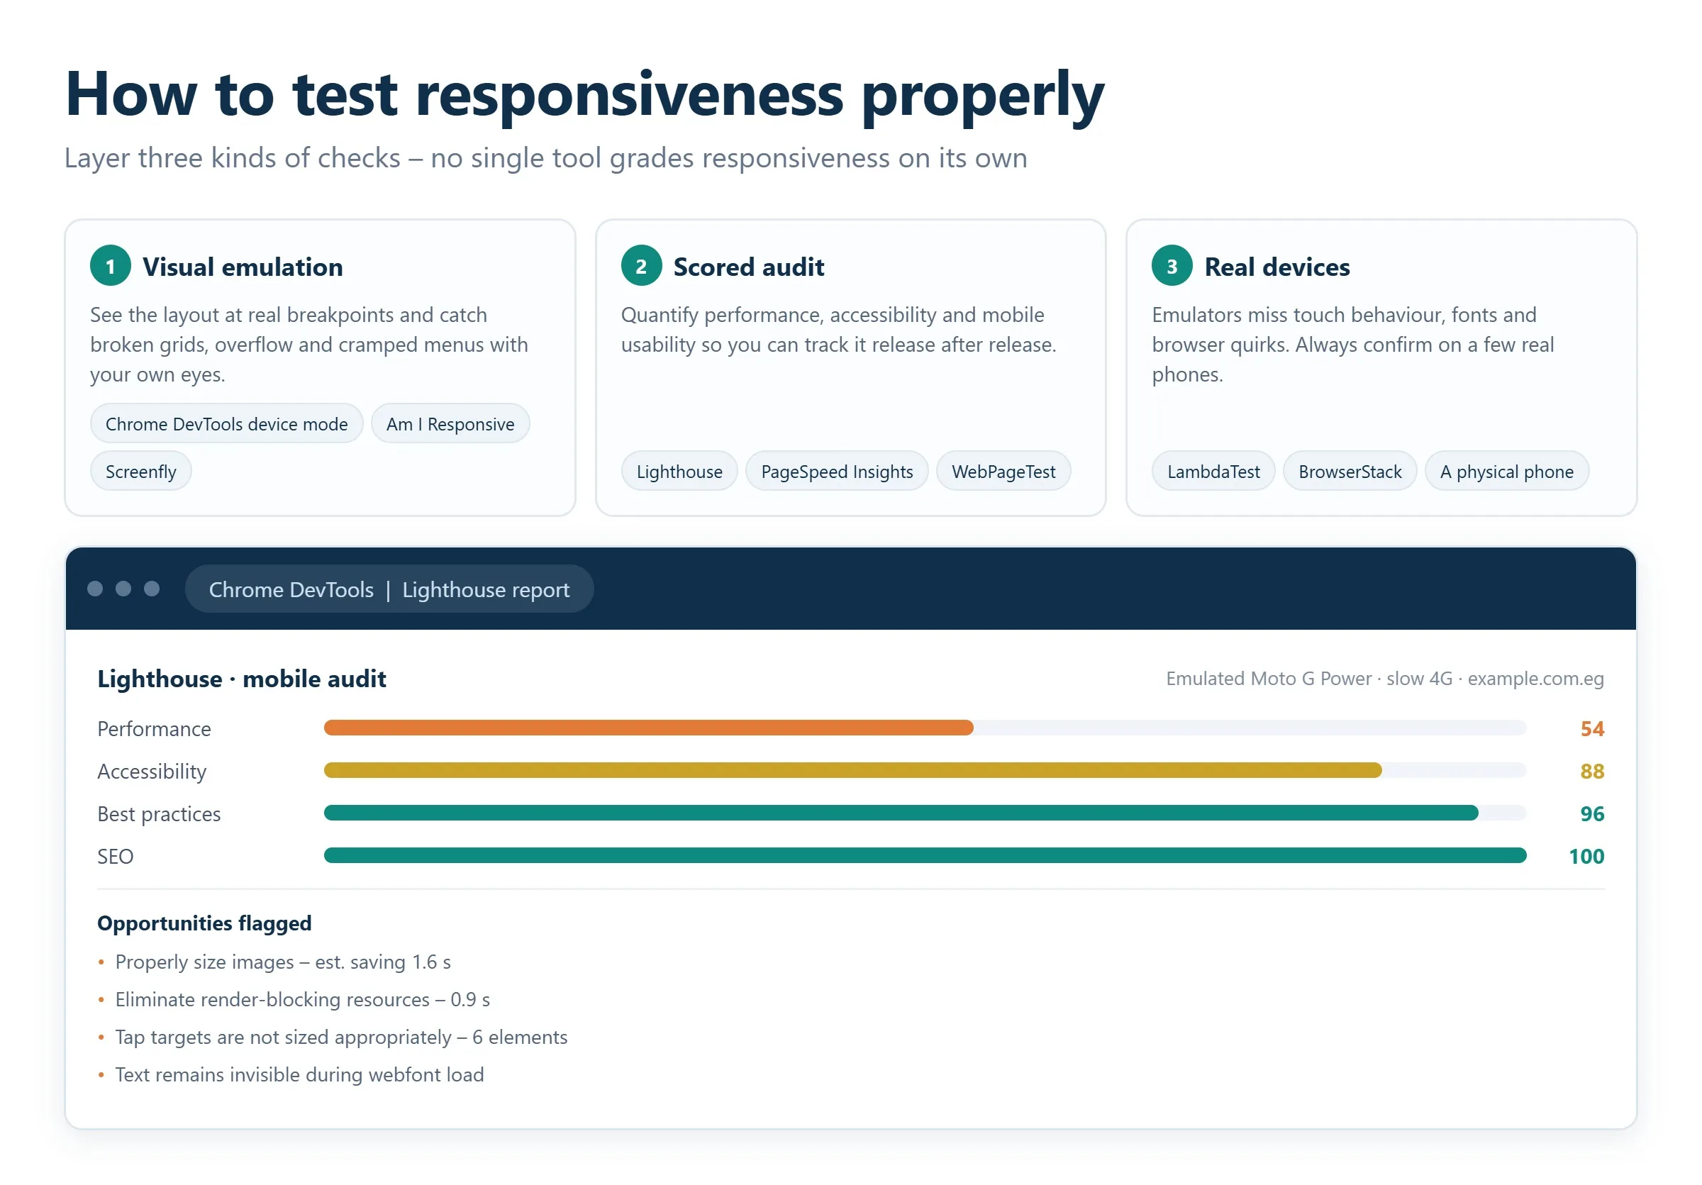Click the SEO row label
The width and height of the screenshot is (1702, 1185).
click(115, 856)
